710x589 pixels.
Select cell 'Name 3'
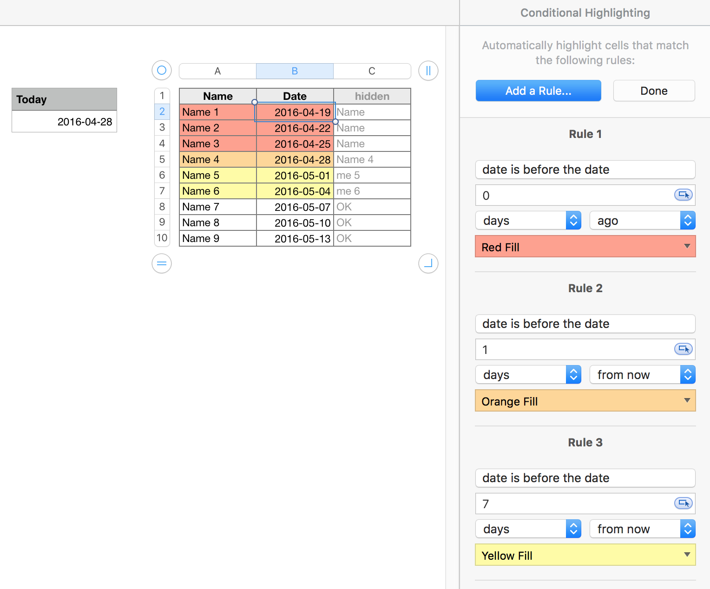click(218, 144)
